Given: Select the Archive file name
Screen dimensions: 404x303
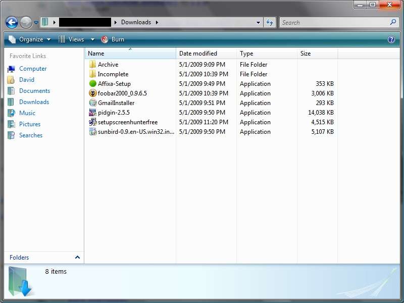Looking at the screenshot, I should [108, 65].
